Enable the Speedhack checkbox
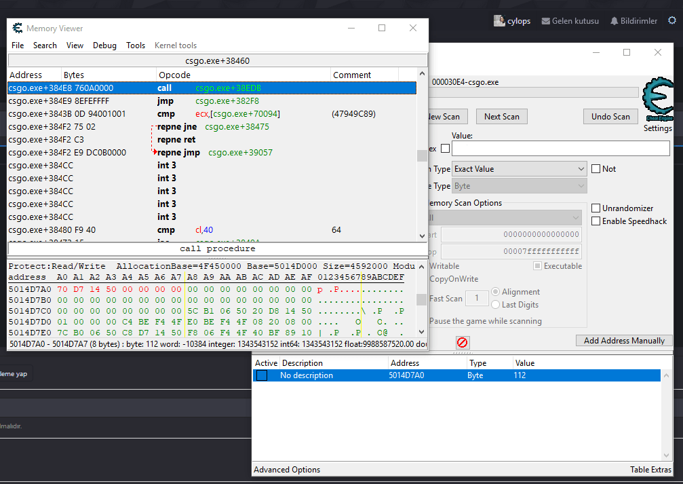683x484 pixels. click(596, 221)
